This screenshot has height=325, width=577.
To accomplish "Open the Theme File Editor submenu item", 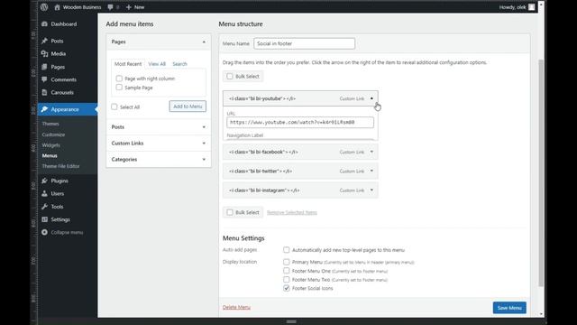I will pos(60,166).
